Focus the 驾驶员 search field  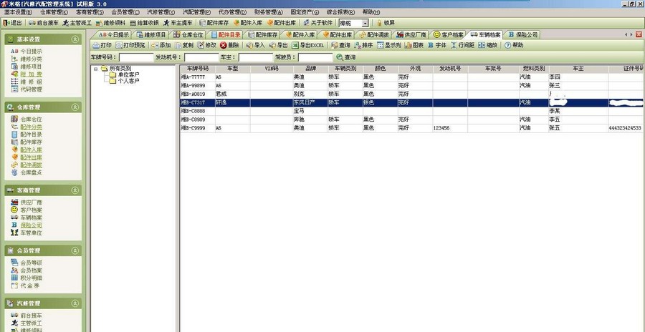315,57
